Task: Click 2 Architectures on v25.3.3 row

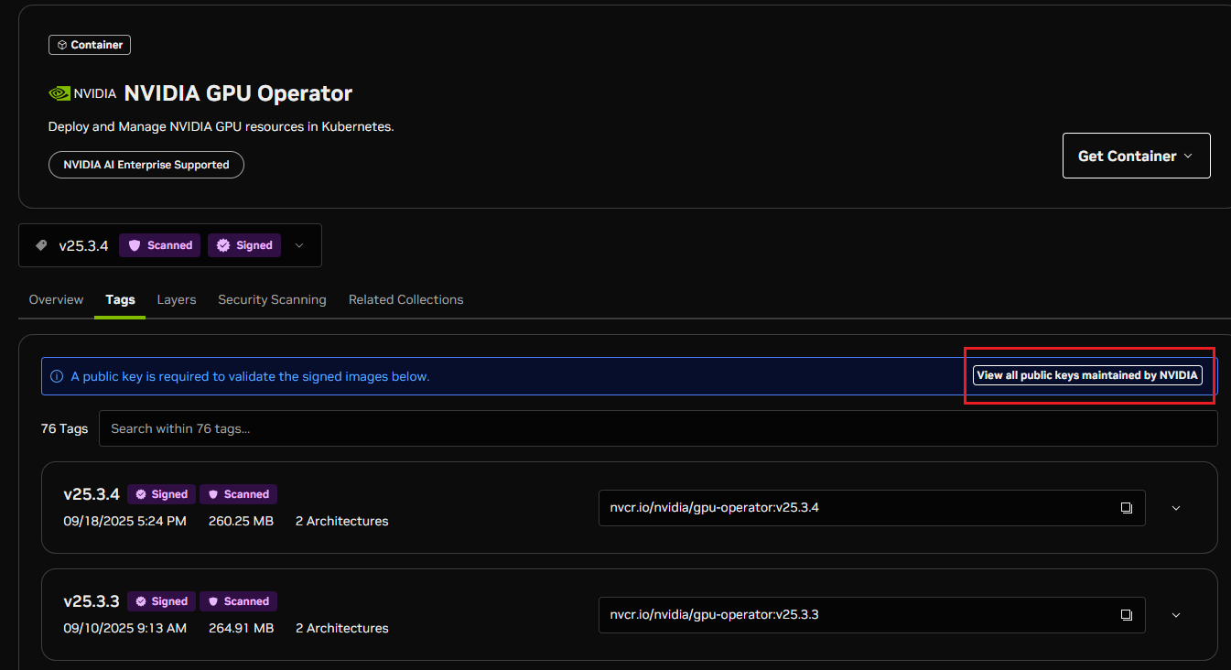Action: coord(341,628)
